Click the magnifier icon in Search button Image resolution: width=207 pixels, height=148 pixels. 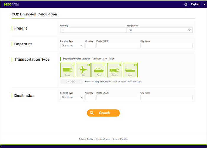(x=92, y=113)
